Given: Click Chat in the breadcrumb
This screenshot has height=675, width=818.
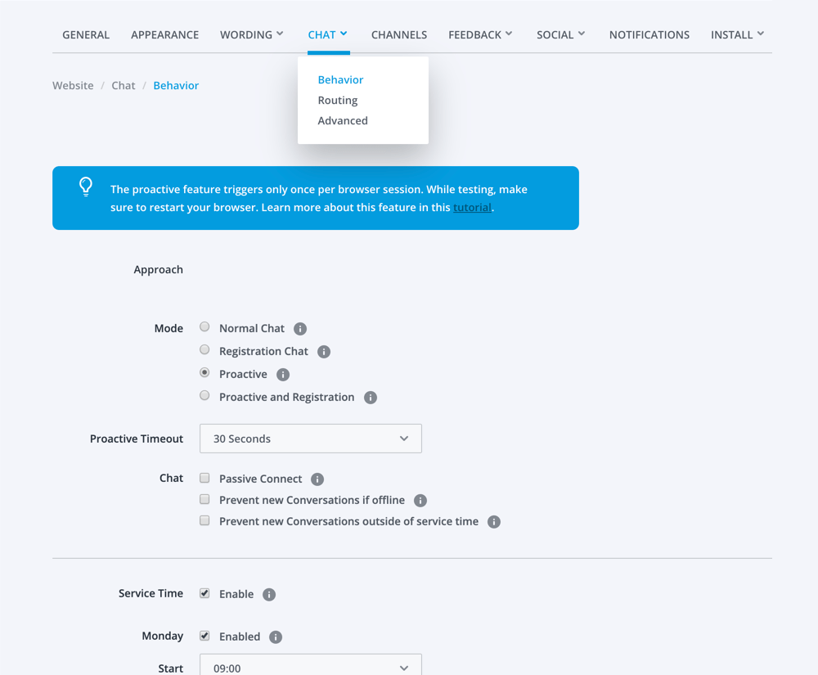Looking at the screenshot, I should (124, 86).
